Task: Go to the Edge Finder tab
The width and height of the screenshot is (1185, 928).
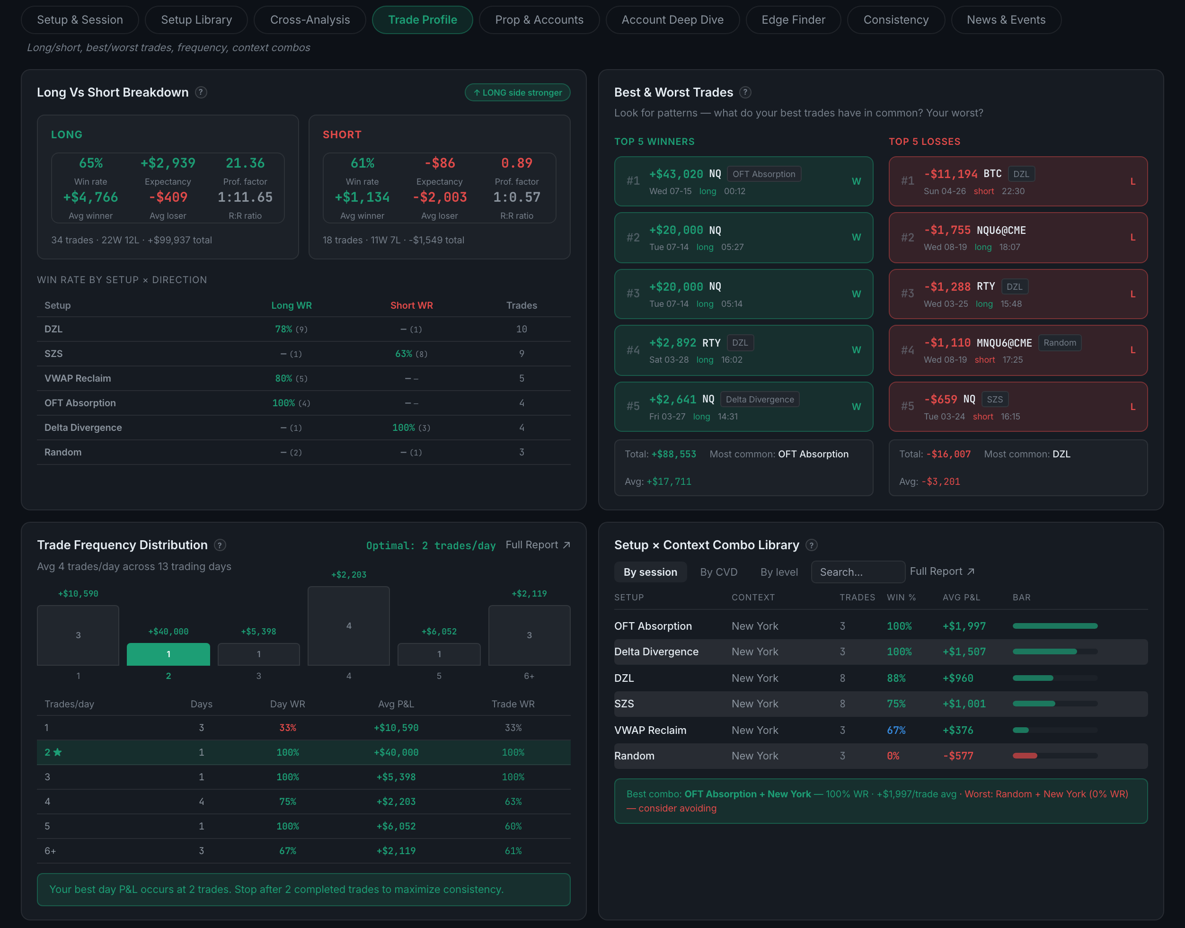Action: (x=793, y=20)
